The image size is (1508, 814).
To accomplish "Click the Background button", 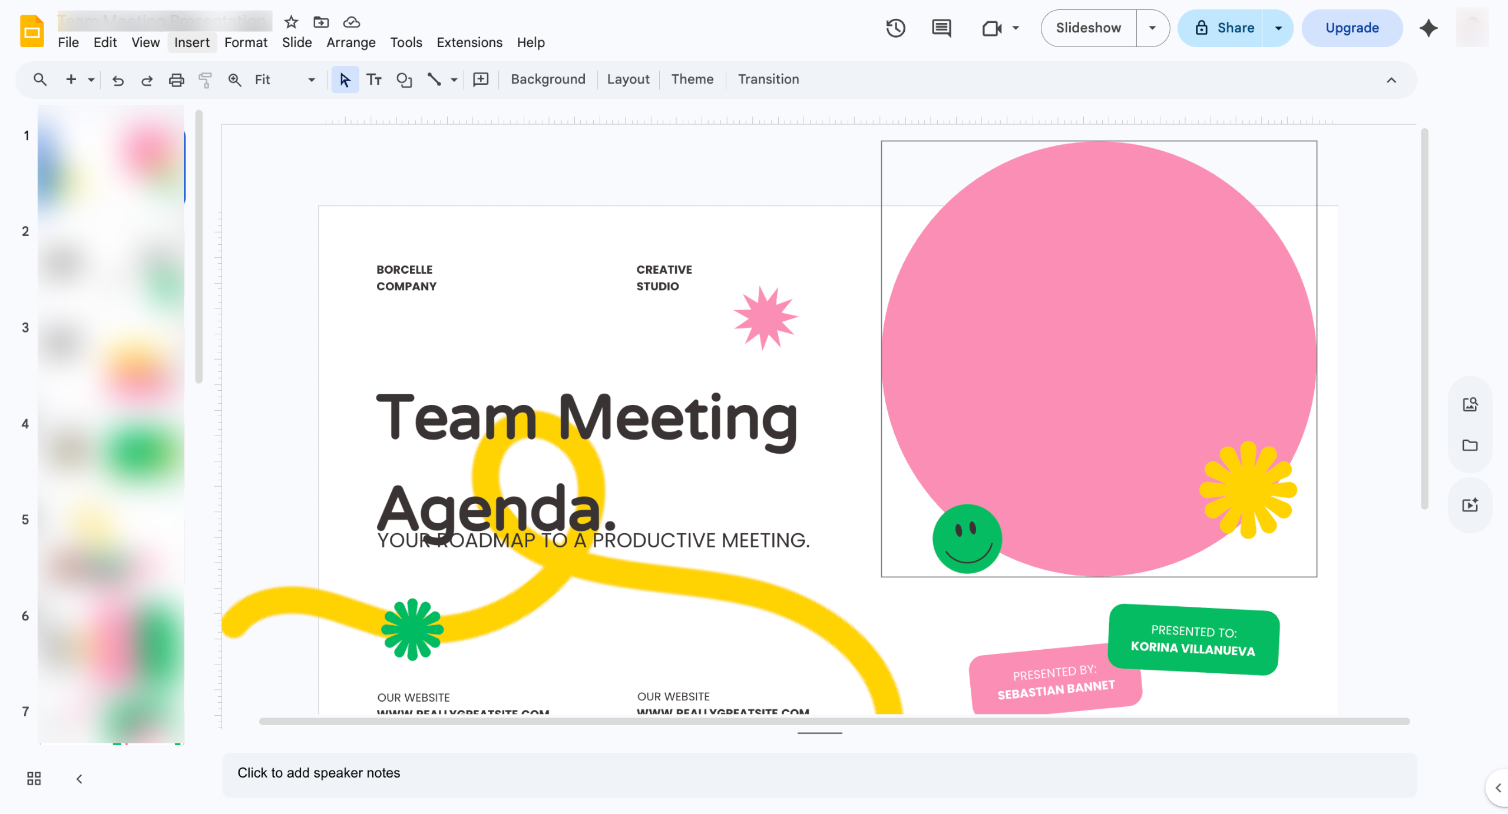I will tap(548, 79).
